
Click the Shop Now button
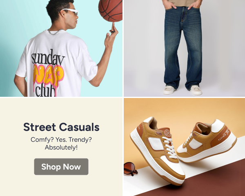point(61,167)
